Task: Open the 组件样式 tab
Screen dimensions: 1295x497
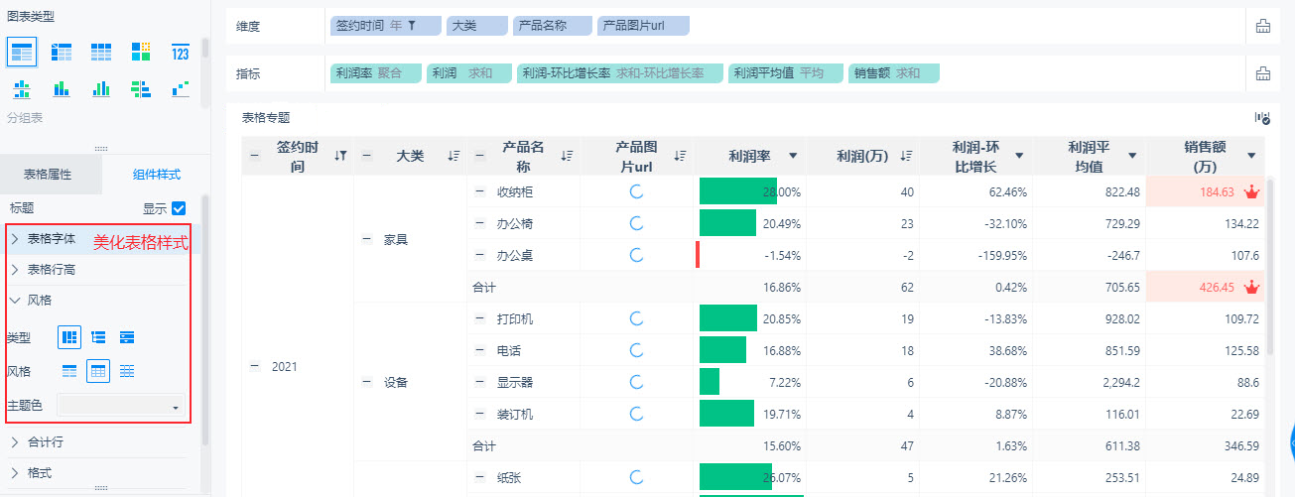Action: click(x=157, y=175)
